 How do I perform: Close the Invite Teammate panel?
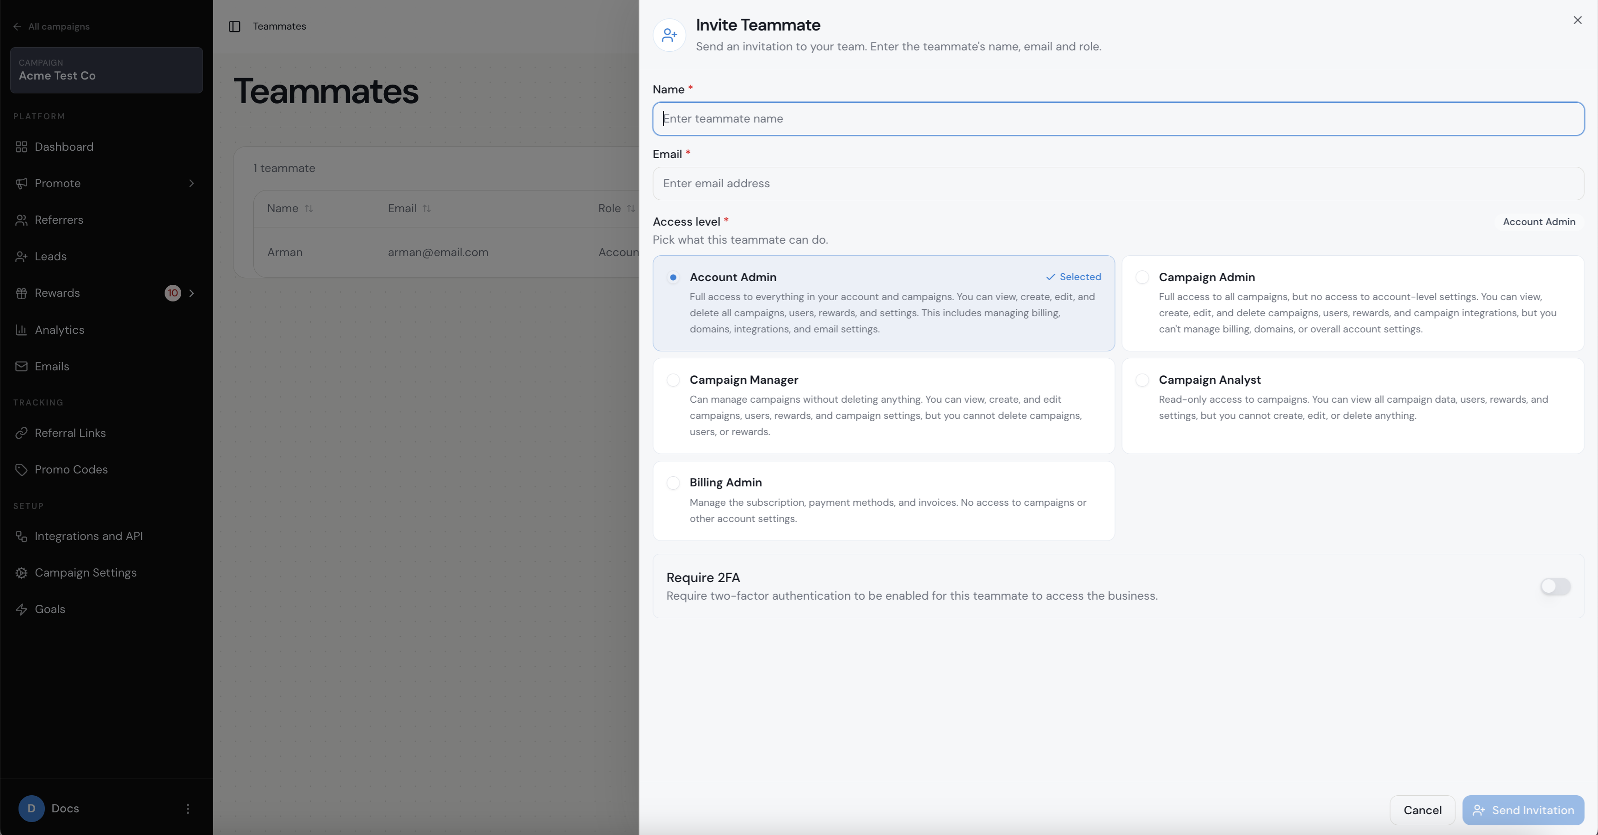click(x=1578, y=20)
